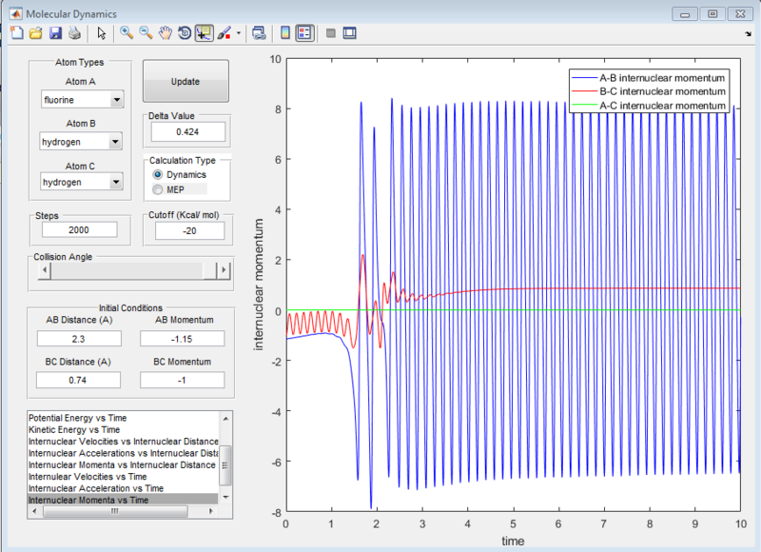Save the figure using the floppy disk icon

(x=54, y=33)
